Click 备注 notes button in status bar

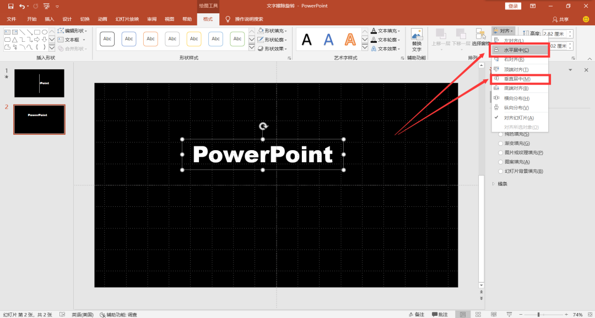click(416, 315)
